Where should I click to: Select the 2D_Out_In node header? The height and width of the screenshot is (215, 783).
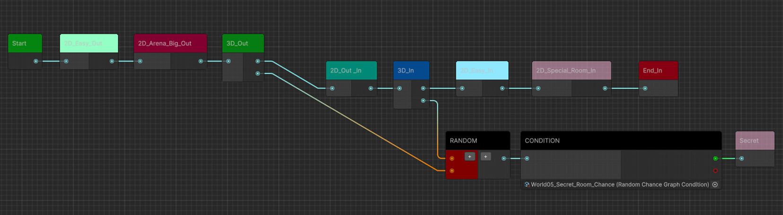[x=351, y=71]
